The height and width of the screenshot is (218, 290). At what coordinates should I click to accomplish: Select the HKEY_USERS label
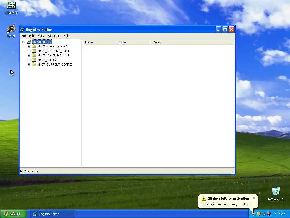coord(47,60)
